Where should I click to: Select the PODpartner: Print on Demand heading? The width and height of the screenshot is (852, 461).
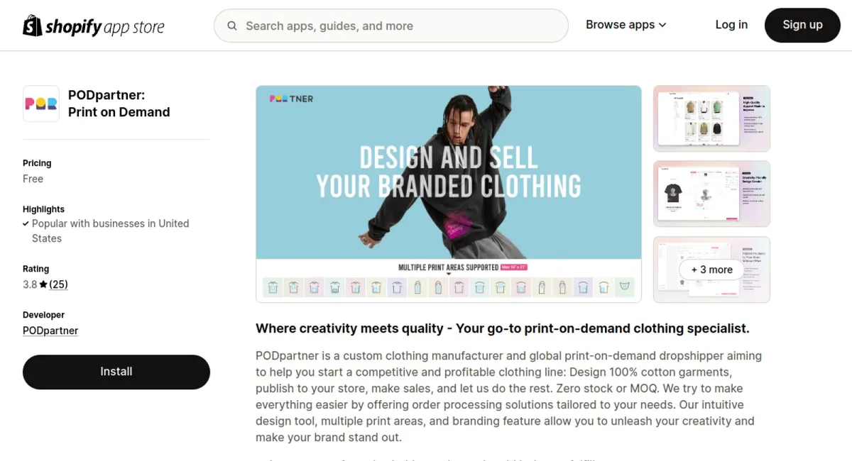pos(119,104)
